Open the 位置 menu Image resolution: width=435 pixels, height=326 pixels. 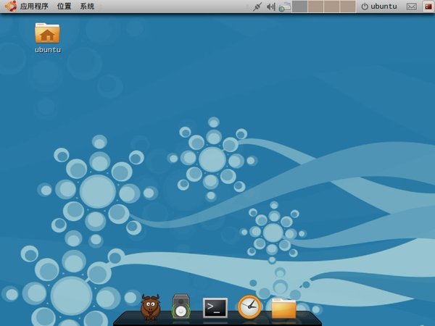click(x=64, y=6)
